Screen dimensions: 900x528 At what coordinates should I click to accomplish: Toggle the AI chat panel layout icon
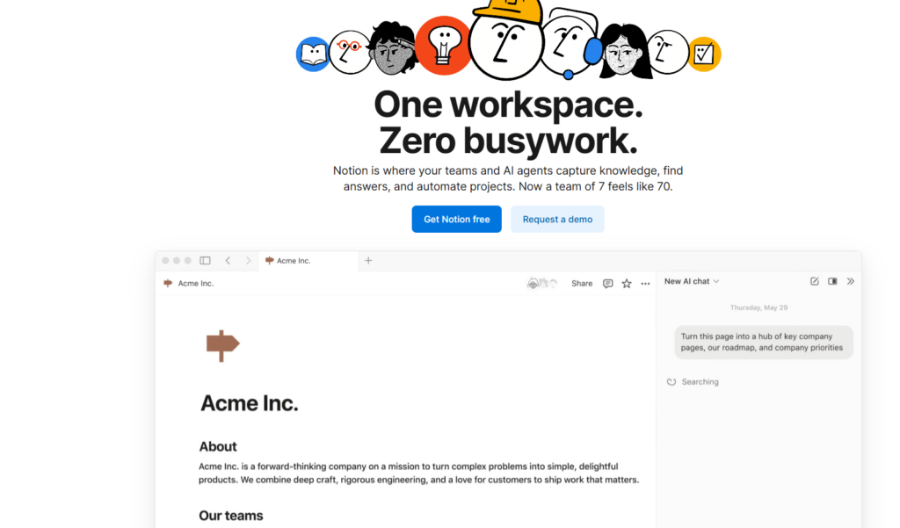832,281
